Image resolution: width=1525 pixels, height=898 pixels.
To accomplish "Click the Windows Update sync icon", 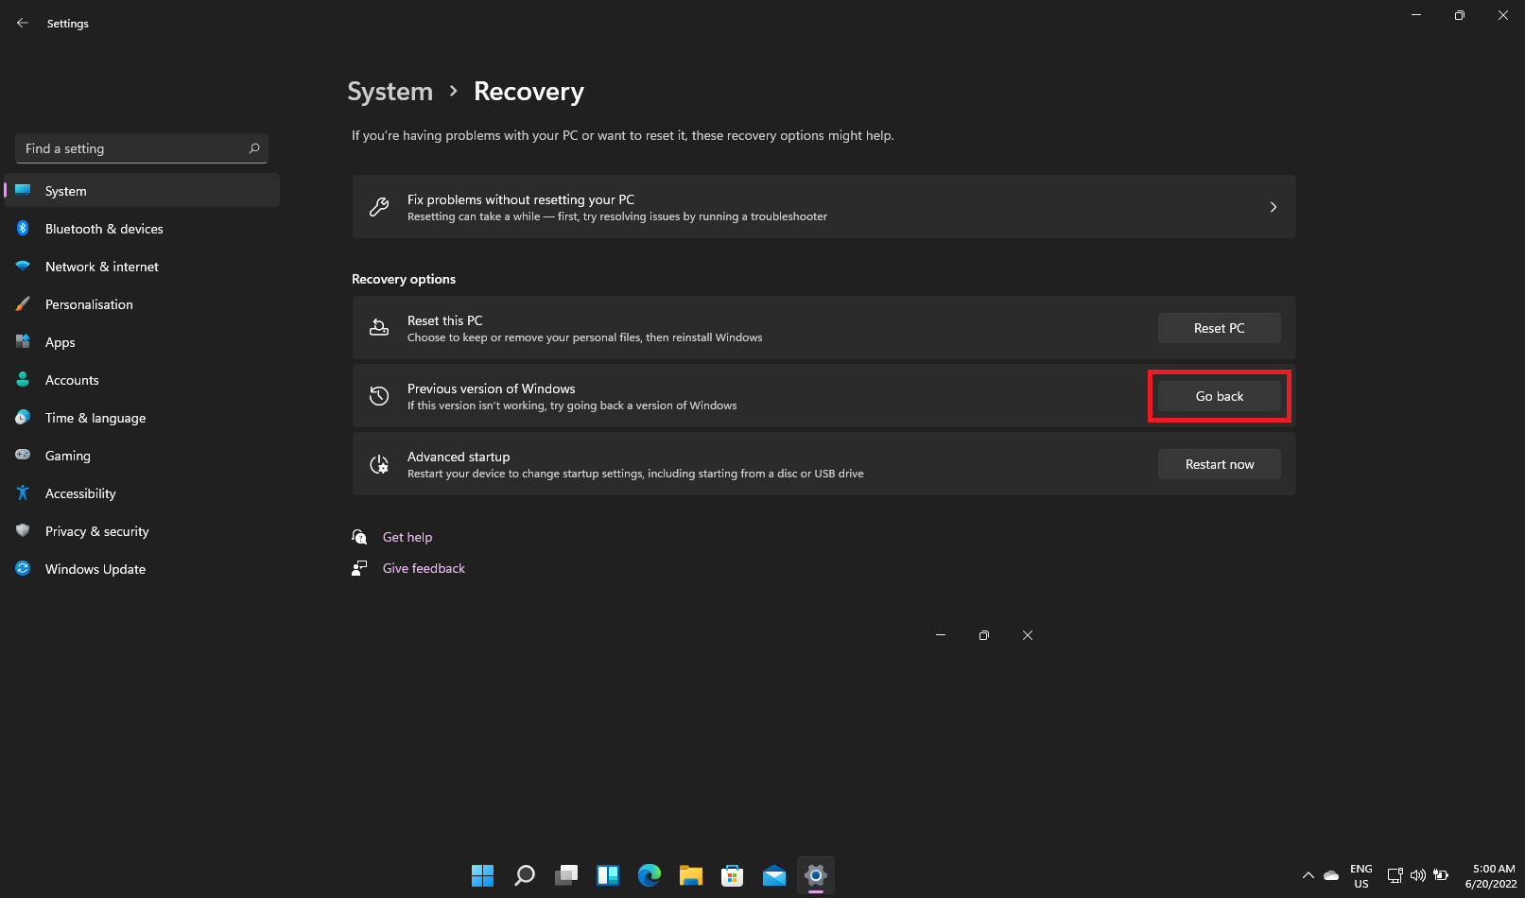I will point(23,568).
